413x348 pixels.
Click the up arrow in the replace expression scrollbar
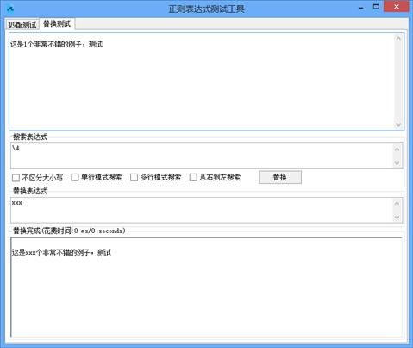(x=397, y=204)
